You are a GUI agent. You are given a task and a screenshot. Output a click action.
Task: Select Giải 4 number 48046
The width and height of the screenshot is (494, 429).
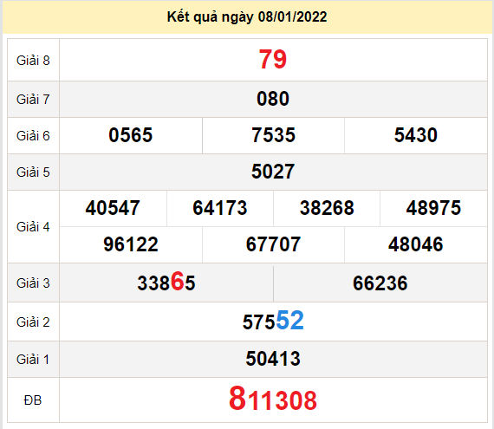click(415, 244)
